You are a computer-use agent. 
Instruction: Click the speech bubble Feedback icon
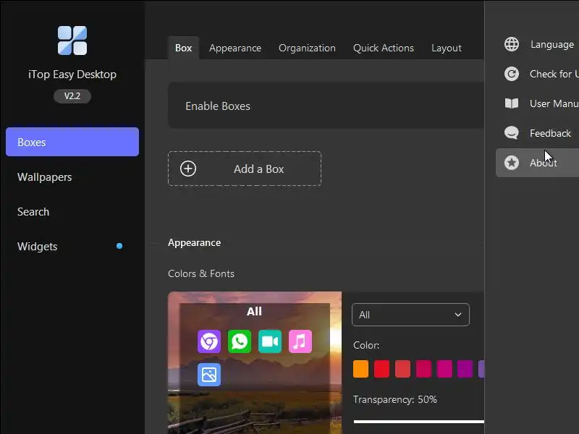(x=512, y=133)
